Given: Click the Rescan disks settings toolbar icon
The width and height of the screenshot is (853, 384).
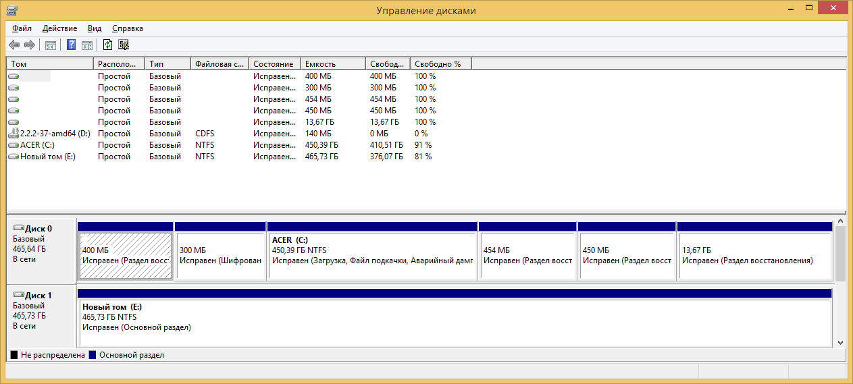Looking at the screenshot, I should [124, 45].
